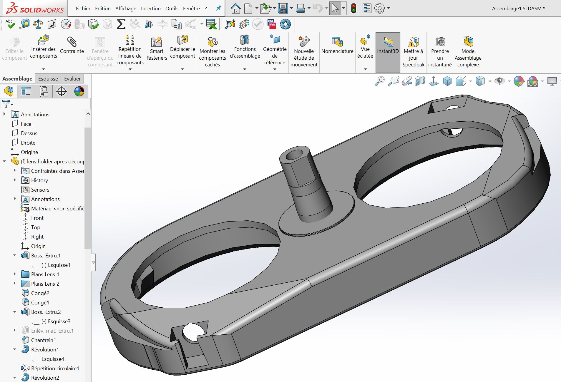561x382 pixels.
Task: Click the spell check Abc icon
Action: click(x=10, y=24)
